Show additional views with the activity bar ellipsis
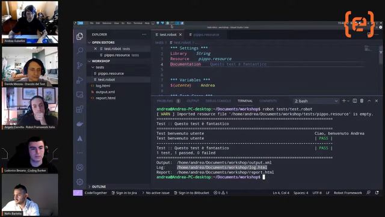Viewport: 385px width, 217px height. [80, 153]
